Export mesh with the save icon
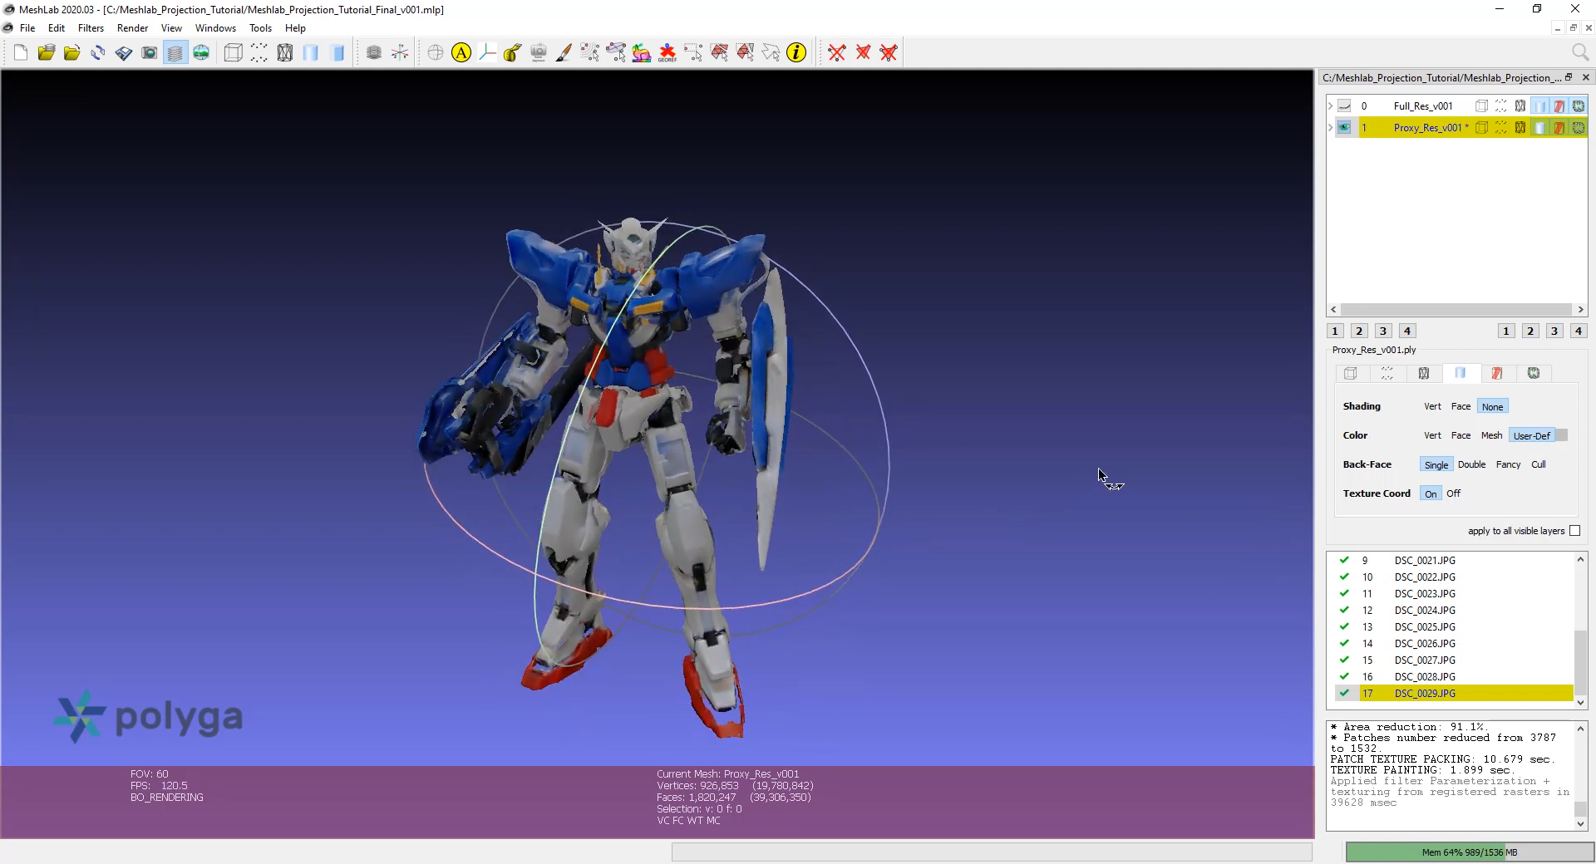The image size is (1596, 864). (124, 53)
